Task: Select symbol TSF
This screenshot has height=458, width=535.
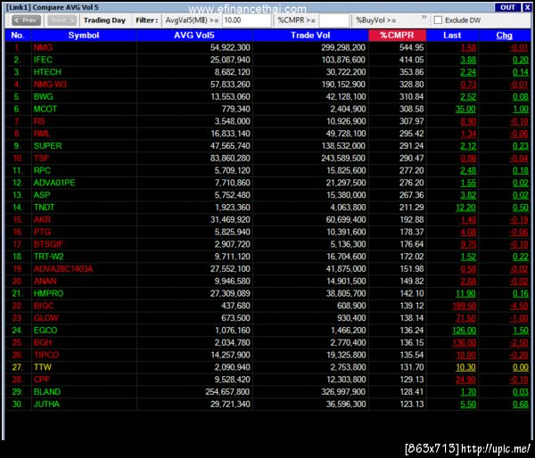Action: pyautogui.click(x=41, y=158)
